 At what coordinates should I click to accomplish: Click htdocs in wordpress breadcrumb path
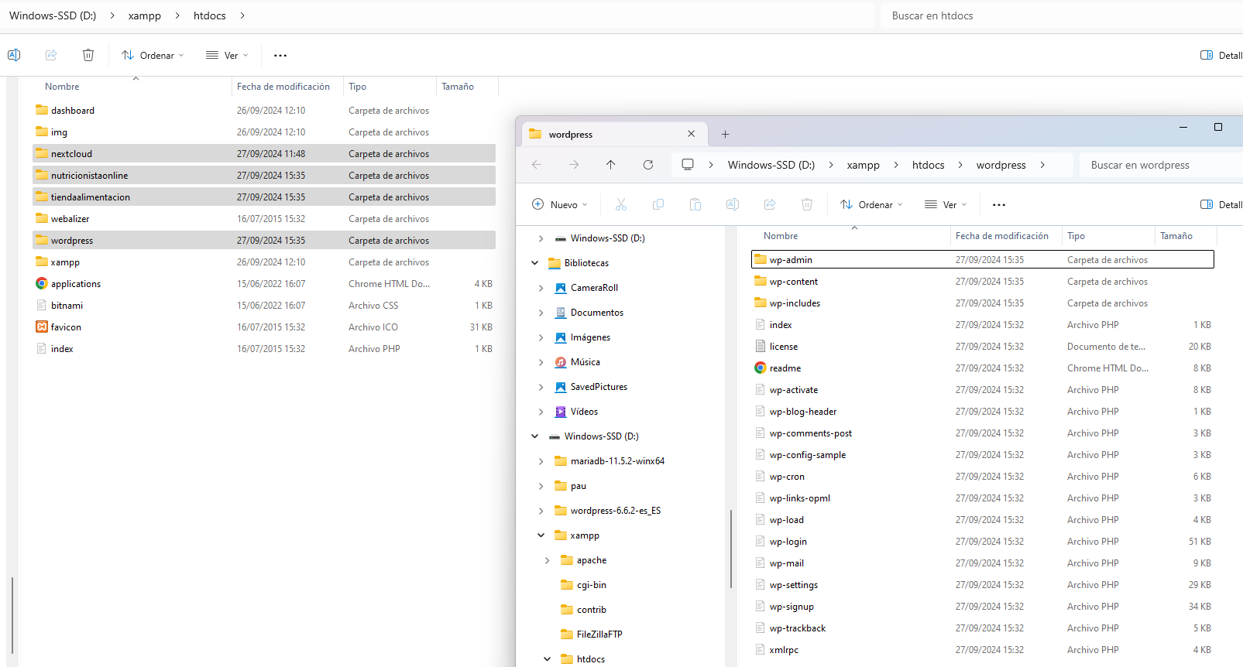click(928, 165)
